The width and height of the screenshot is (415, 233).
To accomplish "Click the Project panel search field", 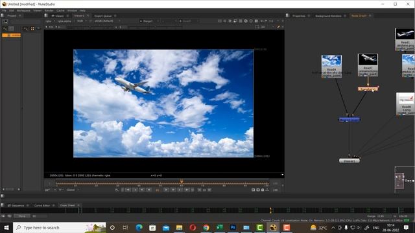I will pos(26,22).
